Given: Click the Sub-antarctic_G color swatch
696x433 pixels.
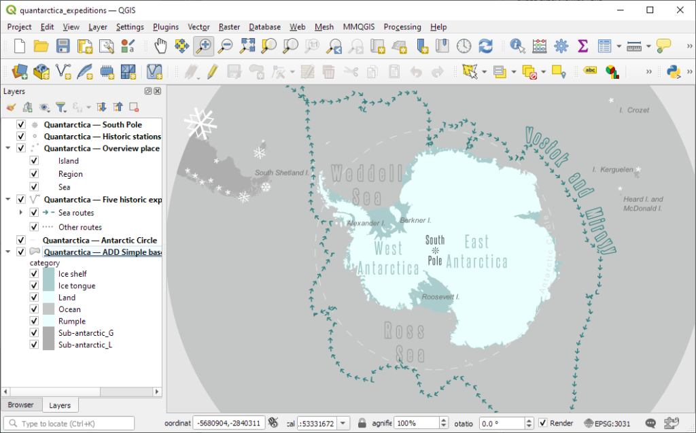Looking at the screenshot, I should pos(48,332).
